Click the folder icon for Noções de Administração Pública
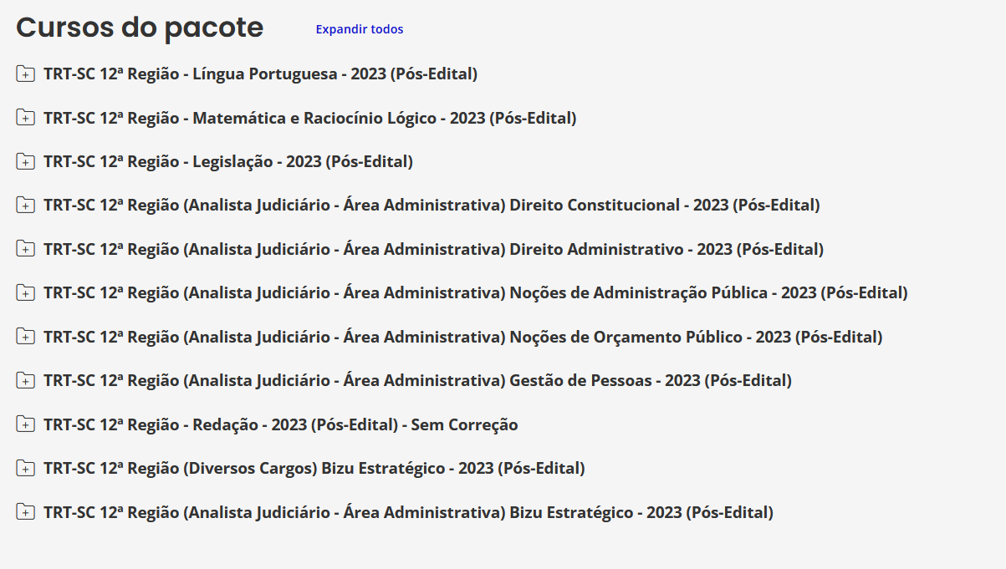Screen dimensions: 1006x569 coord(25,292)
